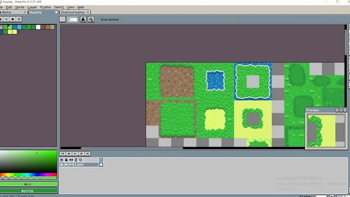The height and width of the screenshot is (197, 350).
Task: Select the Layer row name
Action: pos(86,165)
